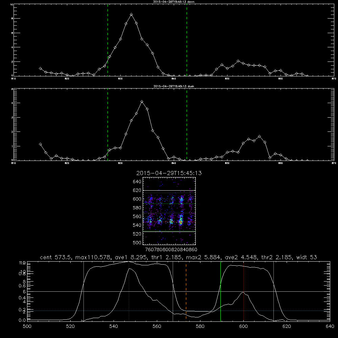Click bottom plot x-axis label '560'
Screen dimensions: 338x338
point(157,327)
